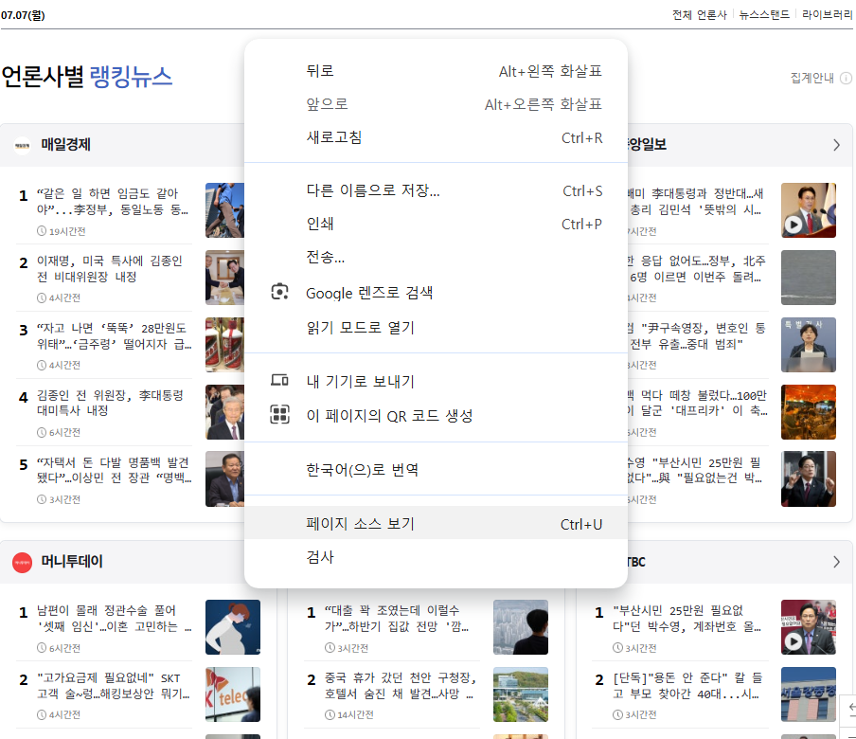Image resolution: width=856 pixels, height=739 pixels.
Task: Select 다른 이름으로 저장 menu entry
Action: click(x=436, y=190)
